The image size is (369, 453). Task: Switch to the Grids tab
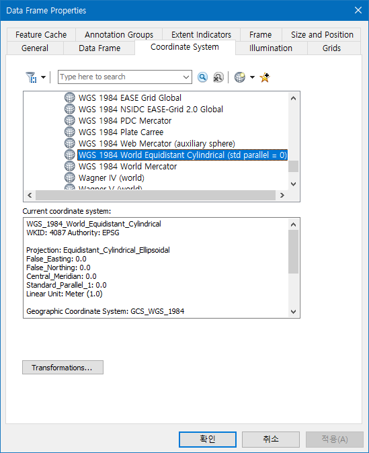[332, 48]
